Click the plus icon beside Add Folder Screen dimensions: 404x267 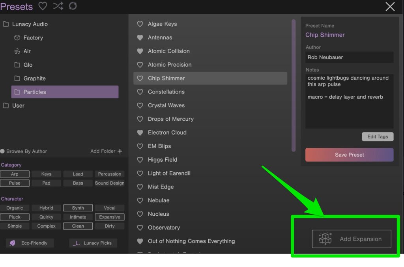point(120,151)
